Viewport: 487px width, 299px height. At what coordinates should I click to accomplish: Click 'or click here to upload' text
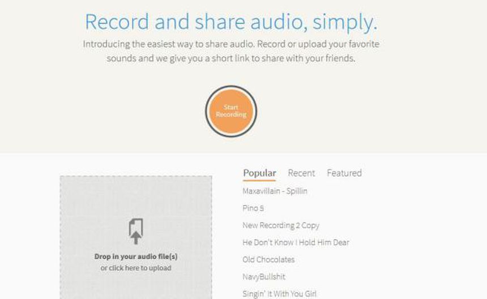click(x=136, y=268)
